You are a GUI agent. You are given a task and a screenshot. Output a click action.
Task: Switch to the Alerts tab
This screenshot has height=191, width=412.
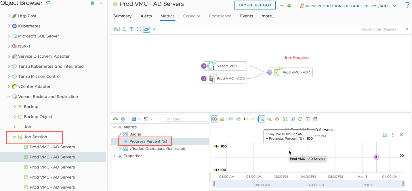tap(146, 16)
